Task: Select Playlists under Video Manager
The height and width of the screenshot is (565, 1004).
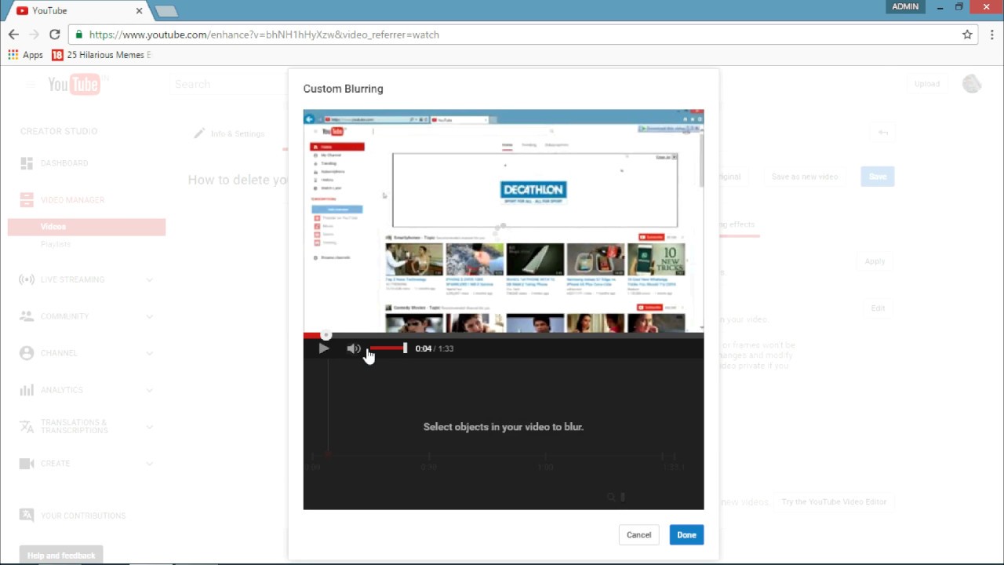Action: [56, 245]
